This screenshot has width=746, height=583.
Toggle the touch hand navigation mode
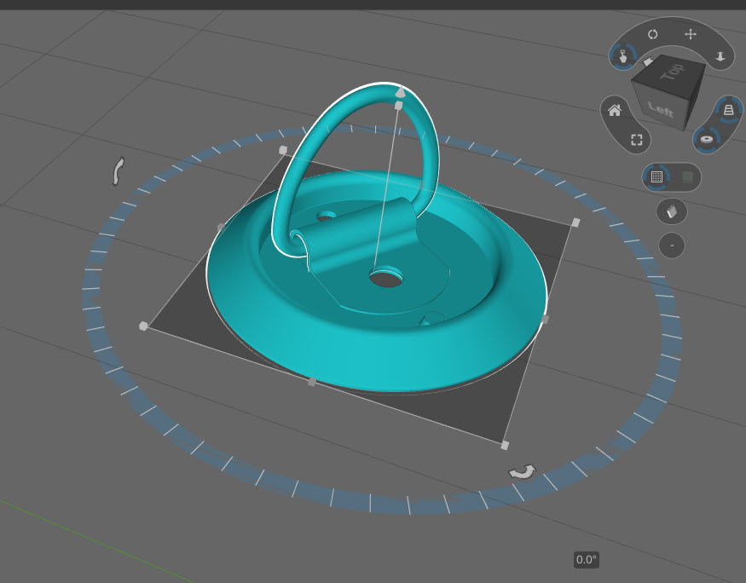[x=623, y=56]
